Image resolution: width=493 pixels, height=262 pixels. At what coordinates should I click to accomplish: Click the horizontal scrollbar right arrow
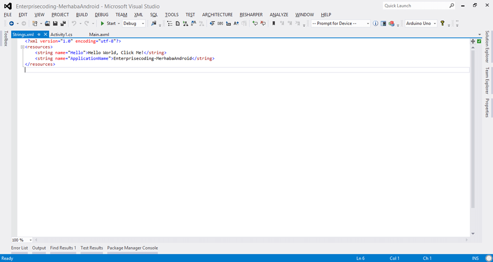[467, 240]
